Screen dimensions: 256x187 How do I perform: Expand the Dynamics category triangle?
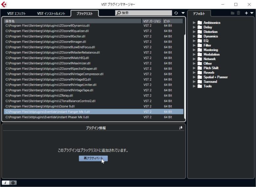[194, 36]
